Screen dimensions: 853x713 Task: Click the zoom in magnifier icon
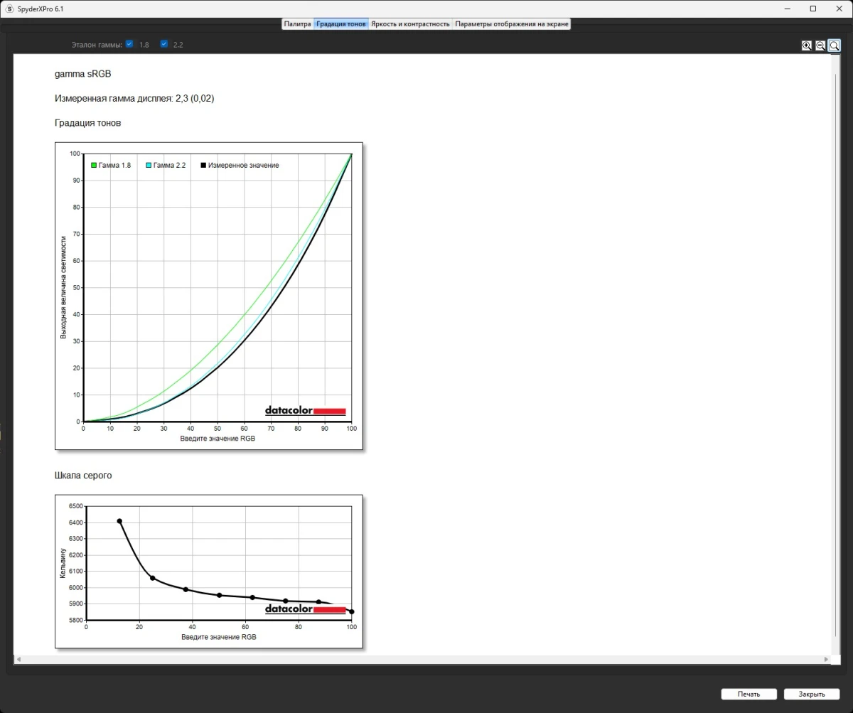[x=807, y=45]
